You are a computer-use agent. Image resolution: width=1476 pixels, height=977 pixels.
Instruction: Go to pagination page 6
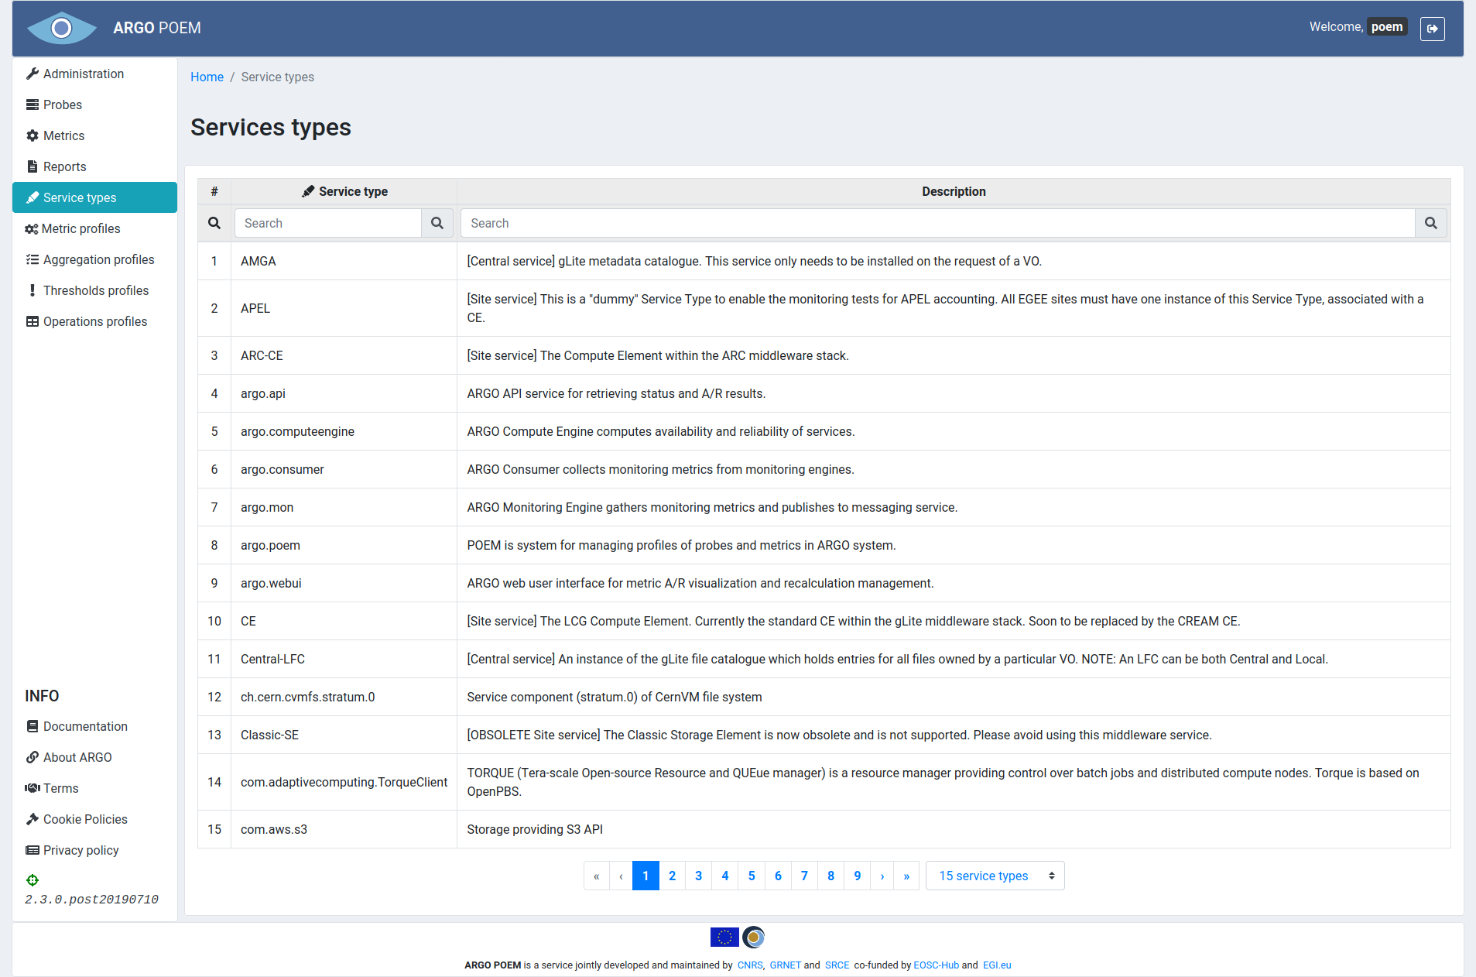(778, 876)
